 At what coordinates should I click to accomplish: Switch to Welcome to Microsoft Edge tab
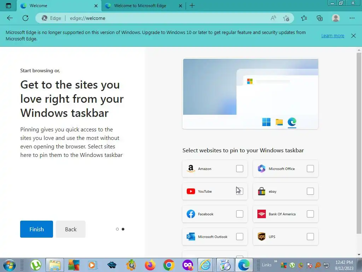pyautogui.click(x=143, y=6)
